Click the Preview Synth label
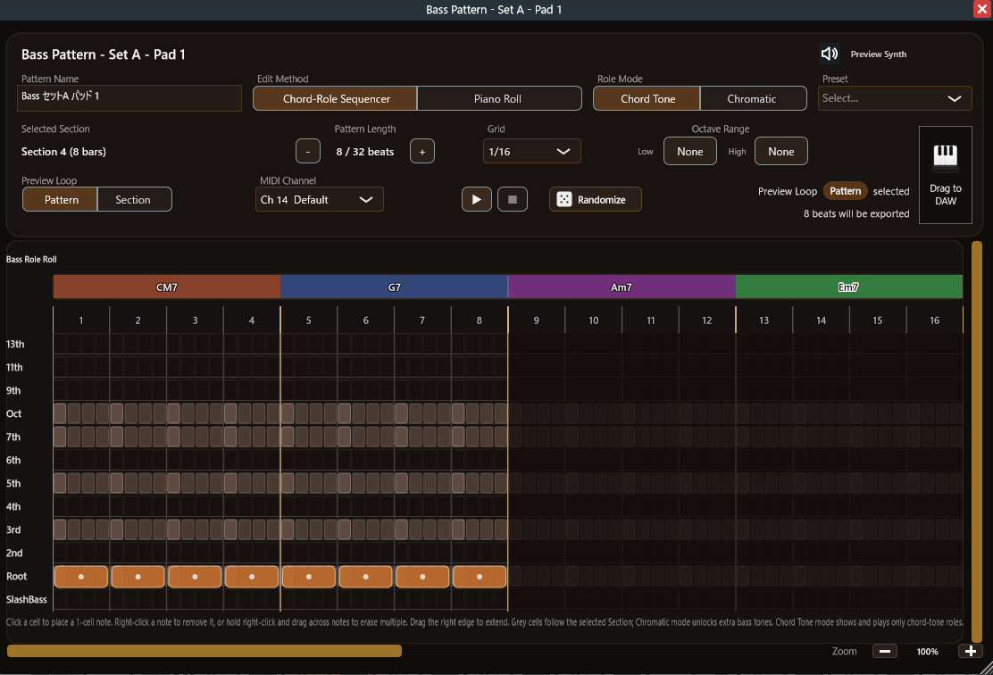This screenshot has height=675, width=993. 879,54
